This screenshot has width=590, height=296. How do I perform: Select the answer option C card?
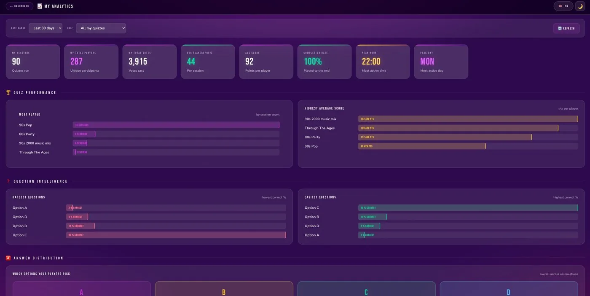[367, 289]
